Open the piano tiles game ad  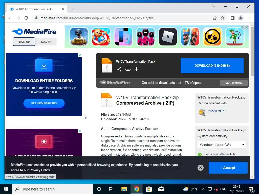[123, 36]
